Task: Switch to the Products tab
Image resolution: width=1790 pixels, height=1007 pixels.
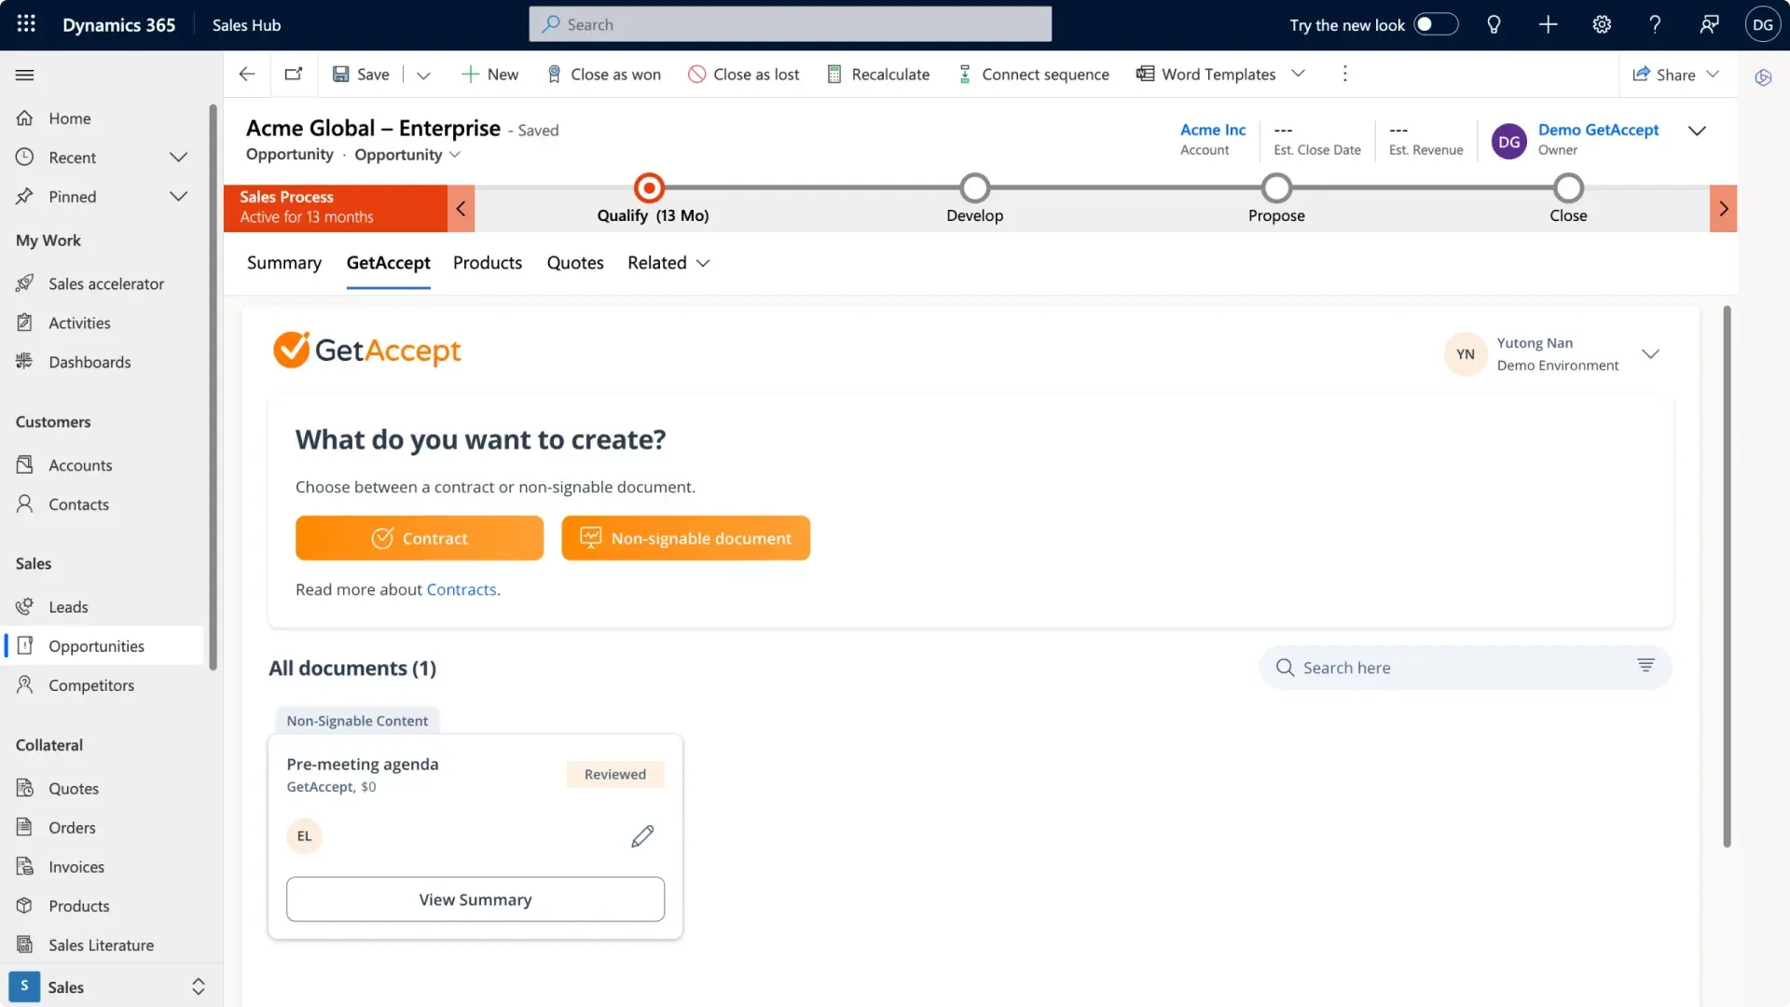Action: pyautogui.click(x=487, y=263)
